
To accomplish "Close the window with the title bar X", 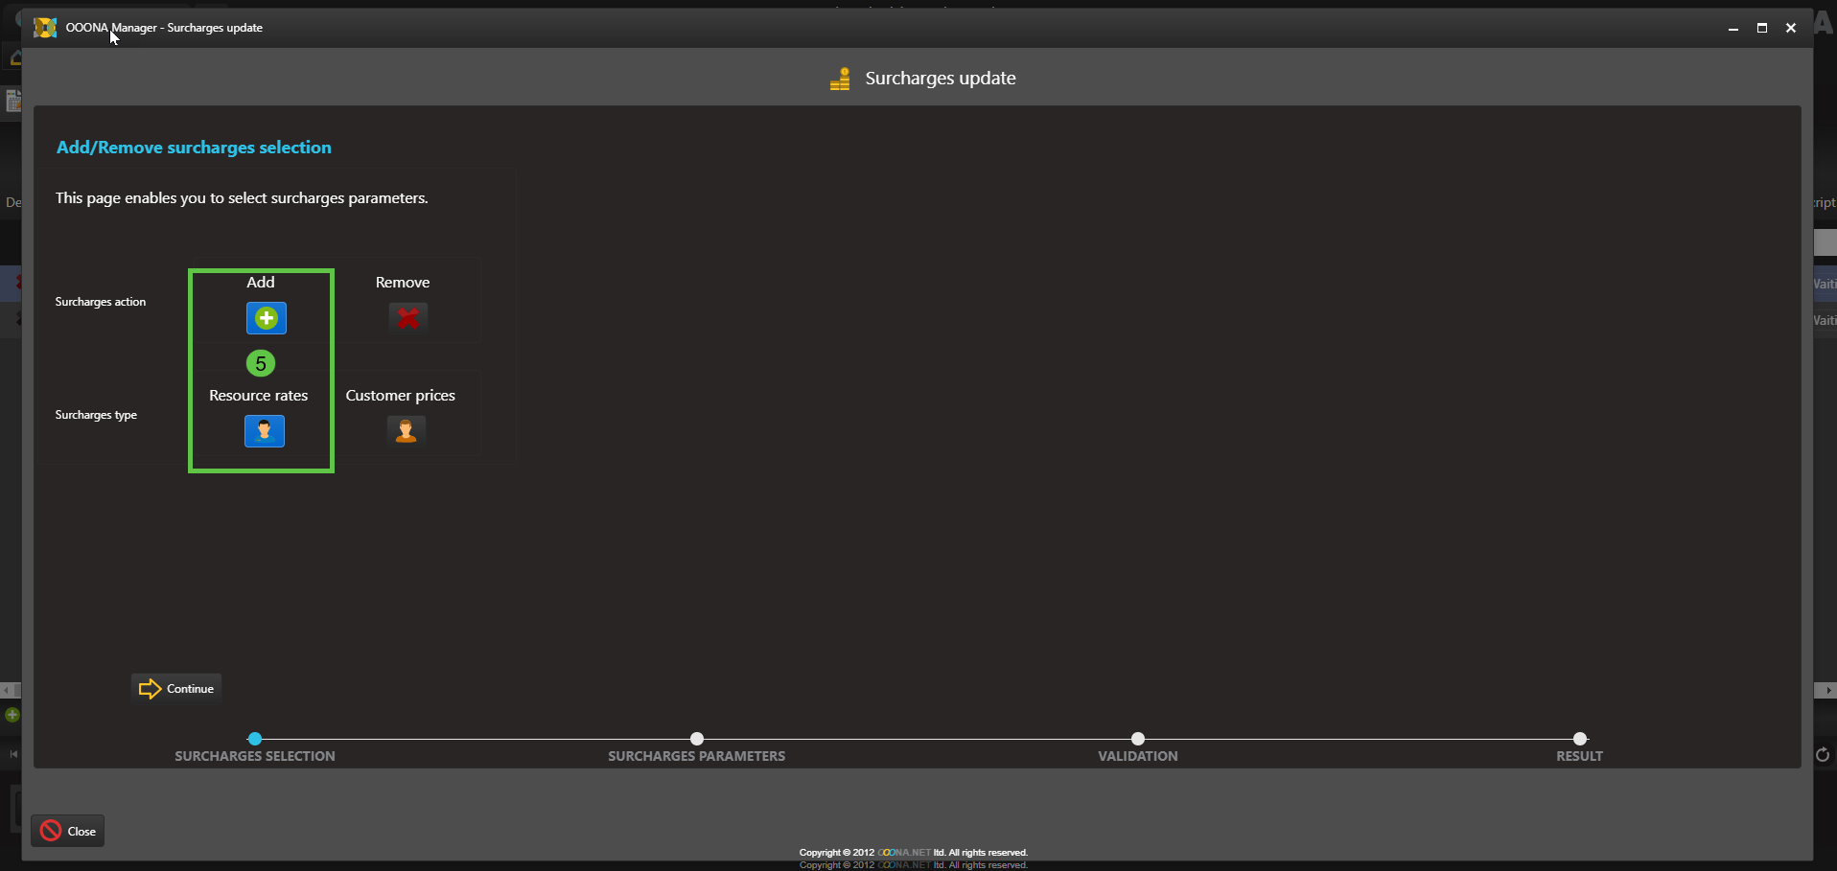I will coord(1790,29).
